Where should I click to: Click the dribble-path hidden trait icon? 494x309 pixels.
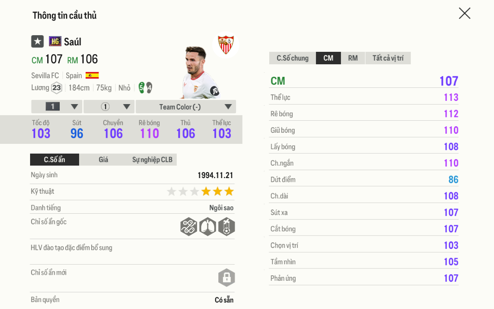[x=189, y=227]
